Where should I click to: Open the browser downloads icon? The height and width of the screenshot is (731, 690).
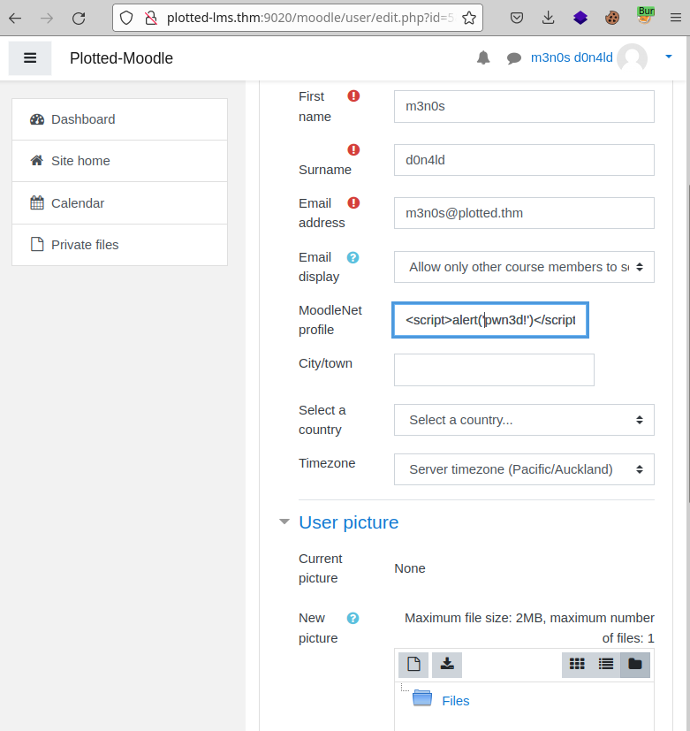[549, 19]
